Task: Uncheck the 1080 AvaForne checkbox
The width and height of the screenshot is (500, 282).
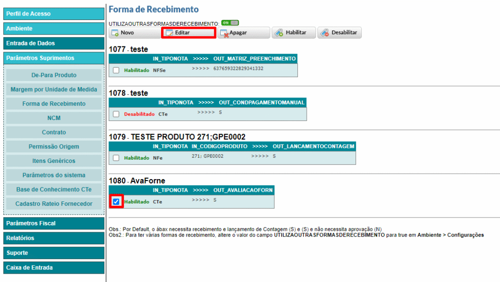Action: pos(116,201)
